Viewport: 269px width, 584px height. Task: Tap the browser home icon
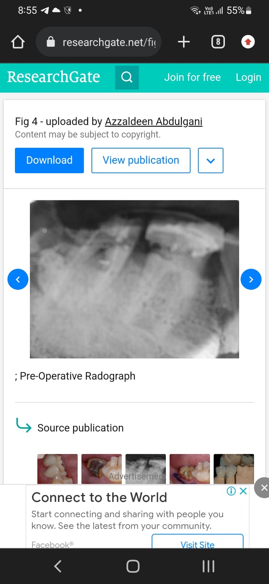[18, 42]
